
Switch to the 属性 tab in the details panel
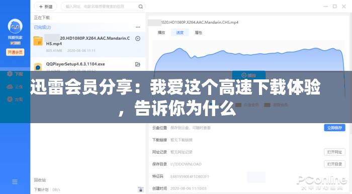(x=199, y=33)
